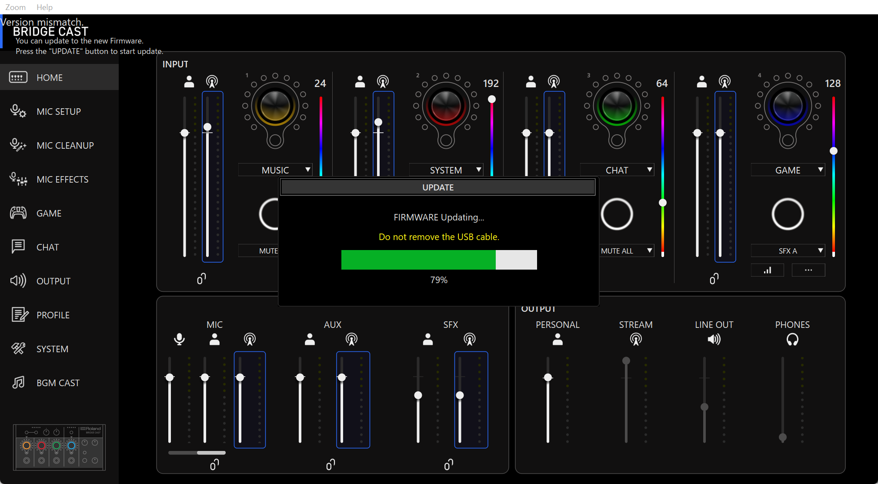Screen dimensions: 878x484
Task: Open MIC SETUP in the sidebar
Action: click(59, 111)
